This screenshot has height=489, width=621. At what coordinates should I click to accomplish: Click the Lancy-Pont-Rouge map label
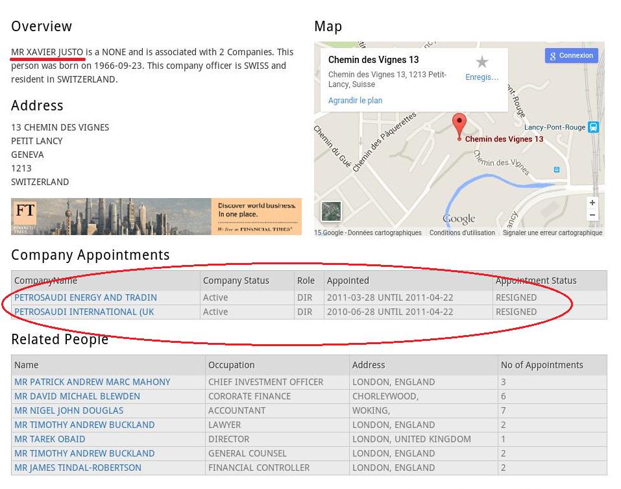pyautogui.click(x=554, y=127)
